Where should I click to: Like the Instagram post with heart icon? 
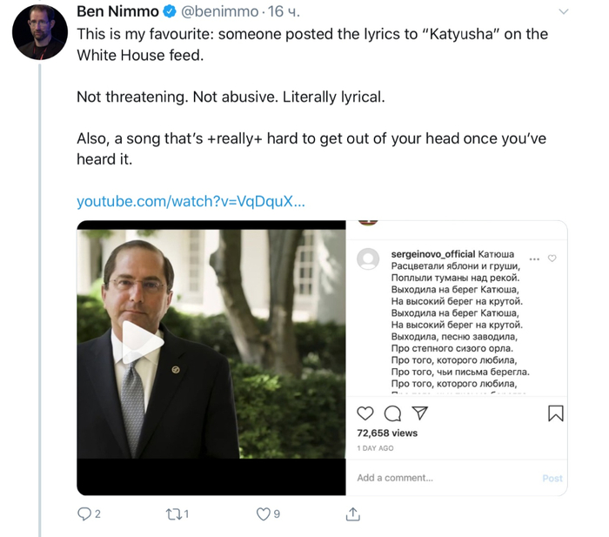365,413
